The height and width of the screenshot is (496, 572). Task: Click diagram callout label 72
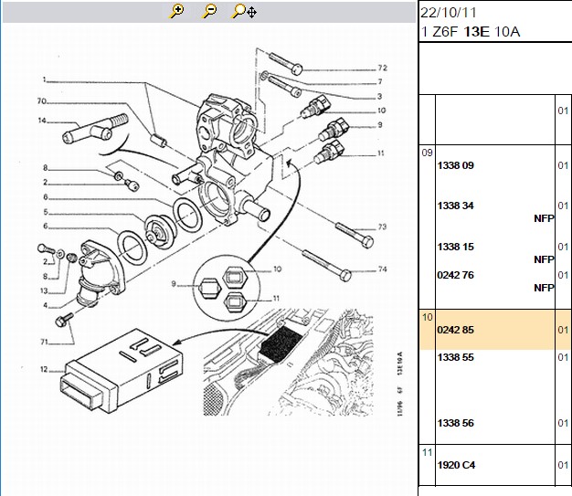[x=382, y=69]
